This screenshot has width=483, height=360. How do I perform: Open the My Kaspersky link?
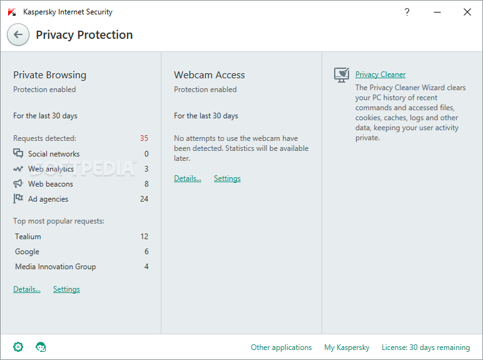(347, 347)
